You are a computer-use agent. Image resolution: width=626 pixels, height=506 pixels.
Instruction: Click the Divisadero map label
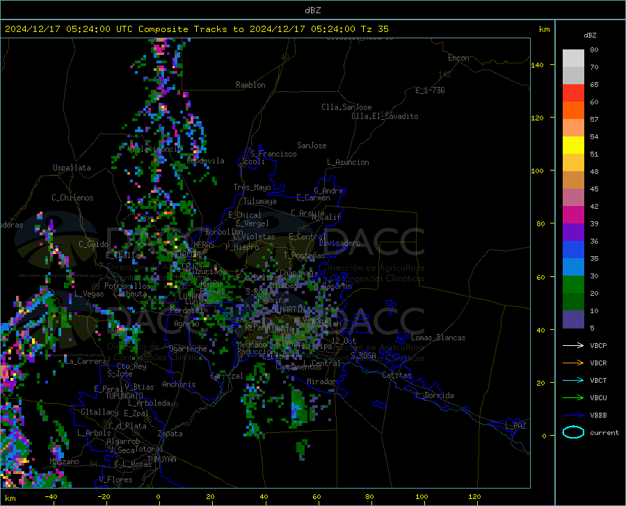pos(339,243)
